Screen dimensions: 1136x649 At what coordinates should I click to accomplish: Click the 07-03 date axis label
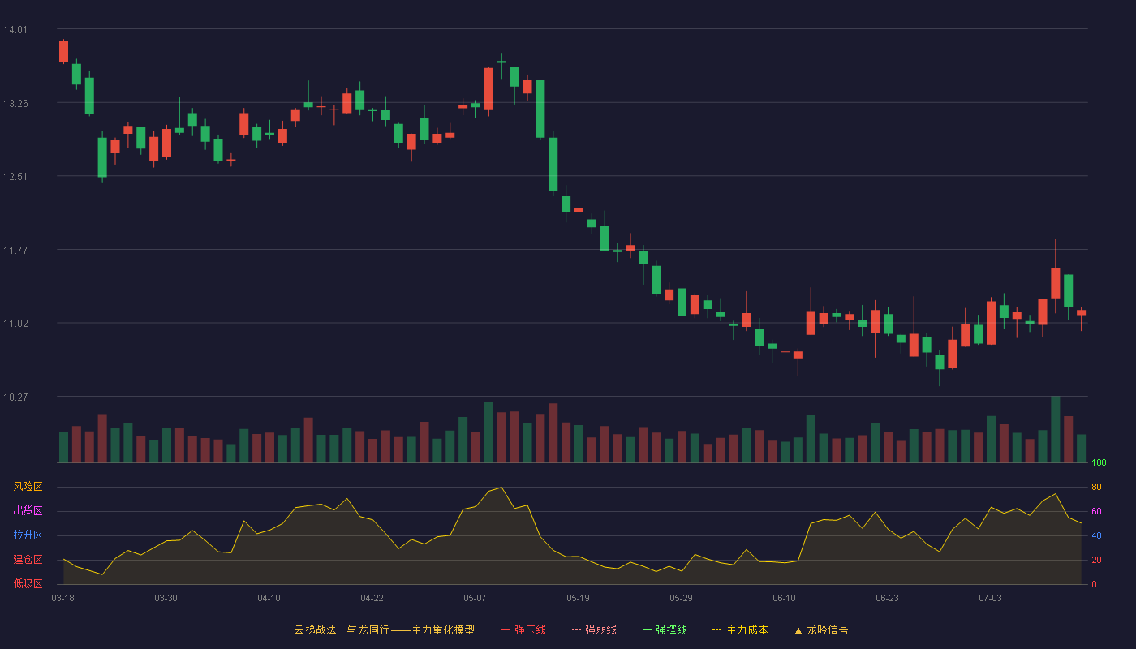coord(990,598)
